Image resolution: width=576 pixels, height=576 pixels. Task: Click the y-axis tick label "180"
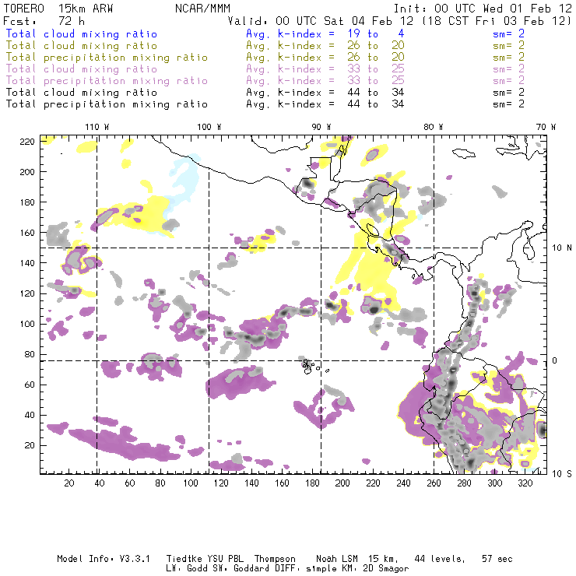pos(27,202)
